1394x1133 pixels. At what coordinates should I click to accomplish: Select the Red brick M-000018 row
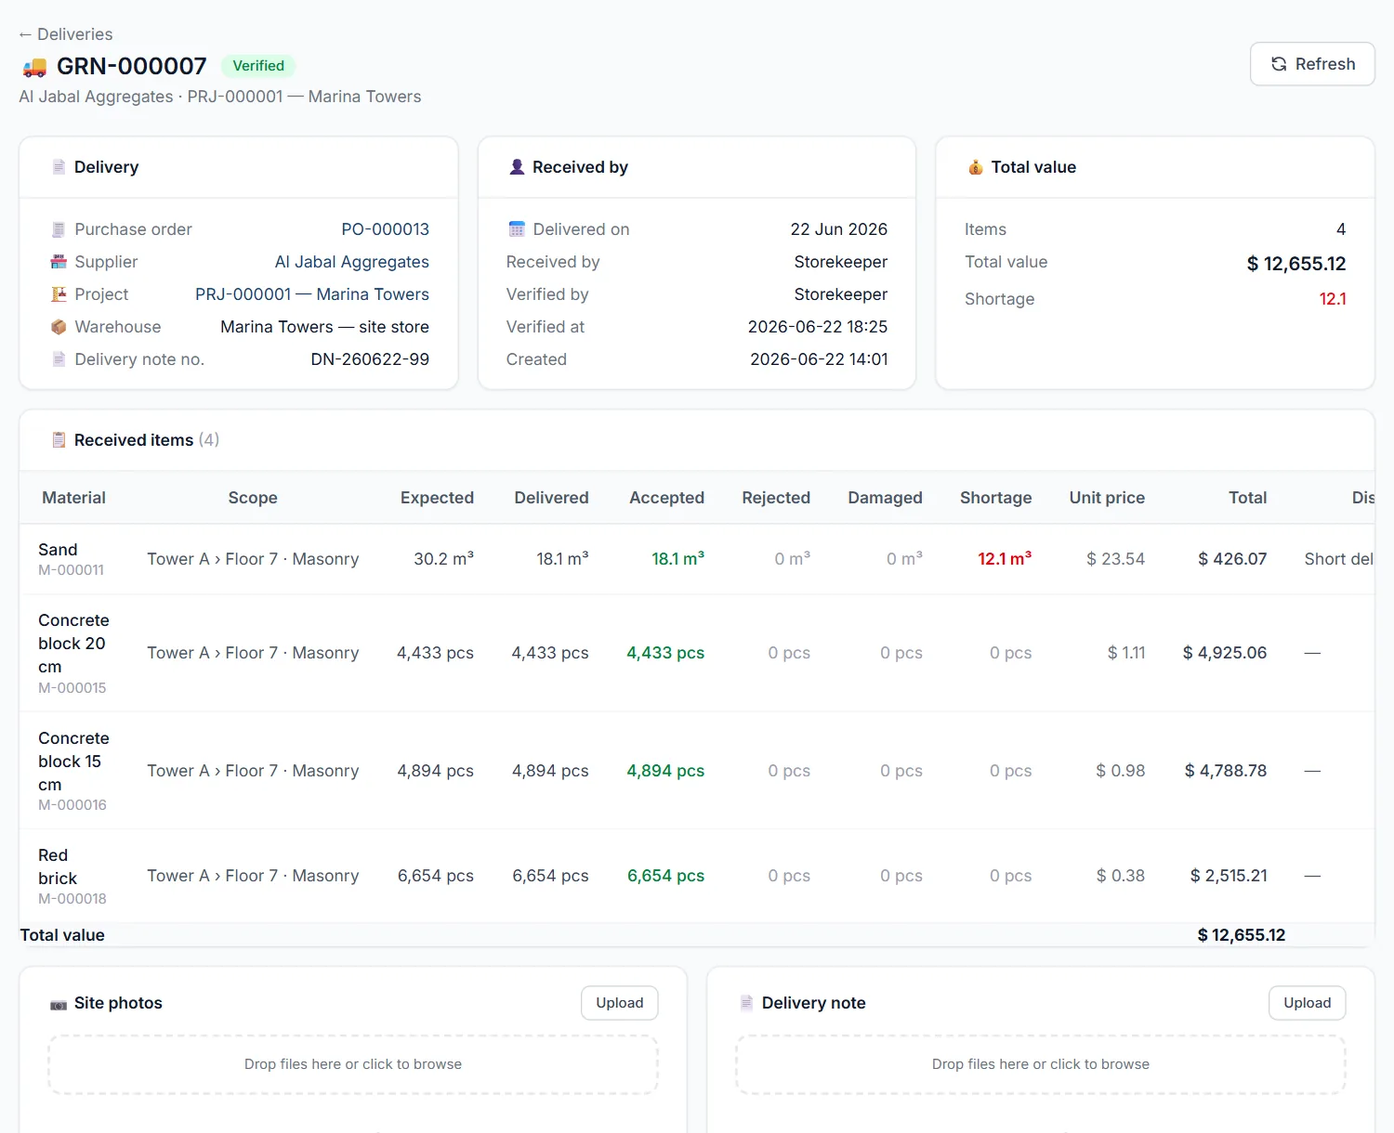(x=697, y=876)
